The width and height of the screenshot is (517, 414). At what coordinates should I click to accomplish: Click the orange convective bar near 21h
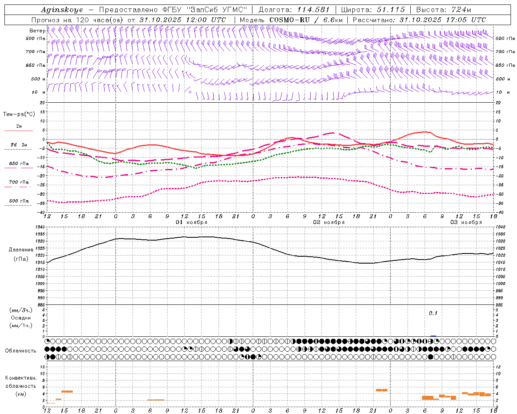pos(382,390)
